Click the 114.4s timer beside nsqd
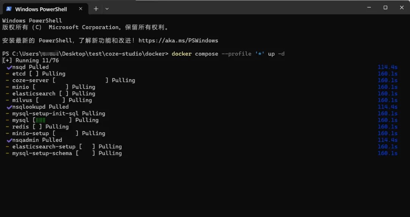Screen dimensions: 410x217 387,67
